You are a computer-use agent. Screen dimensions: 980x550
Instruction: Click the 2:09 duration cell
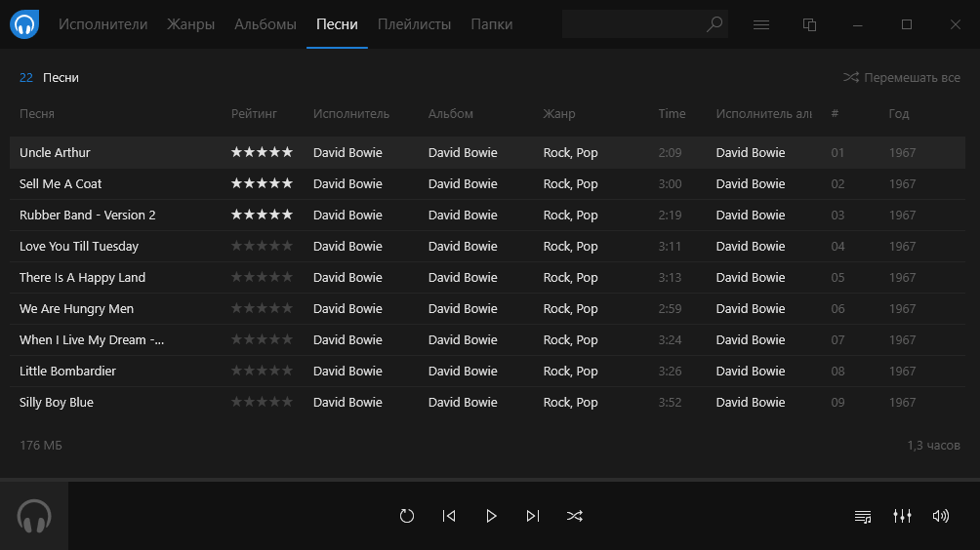click(x=670, y=152)
